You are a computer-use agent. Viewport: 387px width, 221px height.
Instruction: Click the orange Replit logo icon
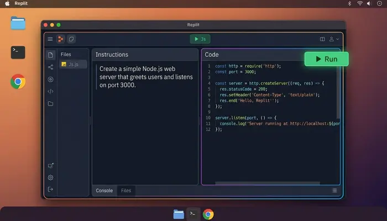click(x=60, y=39)
